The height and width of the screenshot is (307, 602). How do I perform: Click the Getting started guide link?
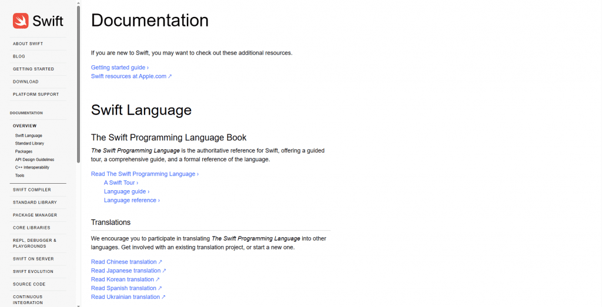coord(120,68)
